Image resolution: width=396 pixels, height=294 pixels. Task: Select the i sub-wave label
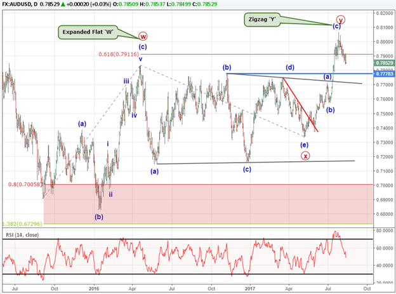coord(108,144)
